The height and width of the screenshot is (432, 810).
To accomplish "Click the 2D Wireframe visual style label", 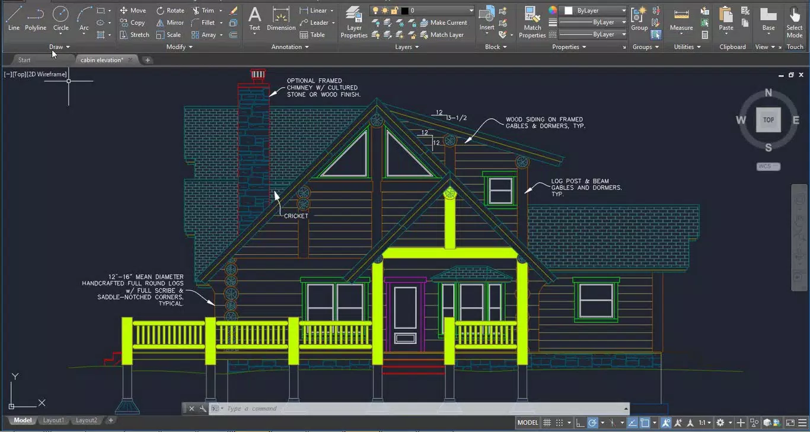I will (47, 74).
